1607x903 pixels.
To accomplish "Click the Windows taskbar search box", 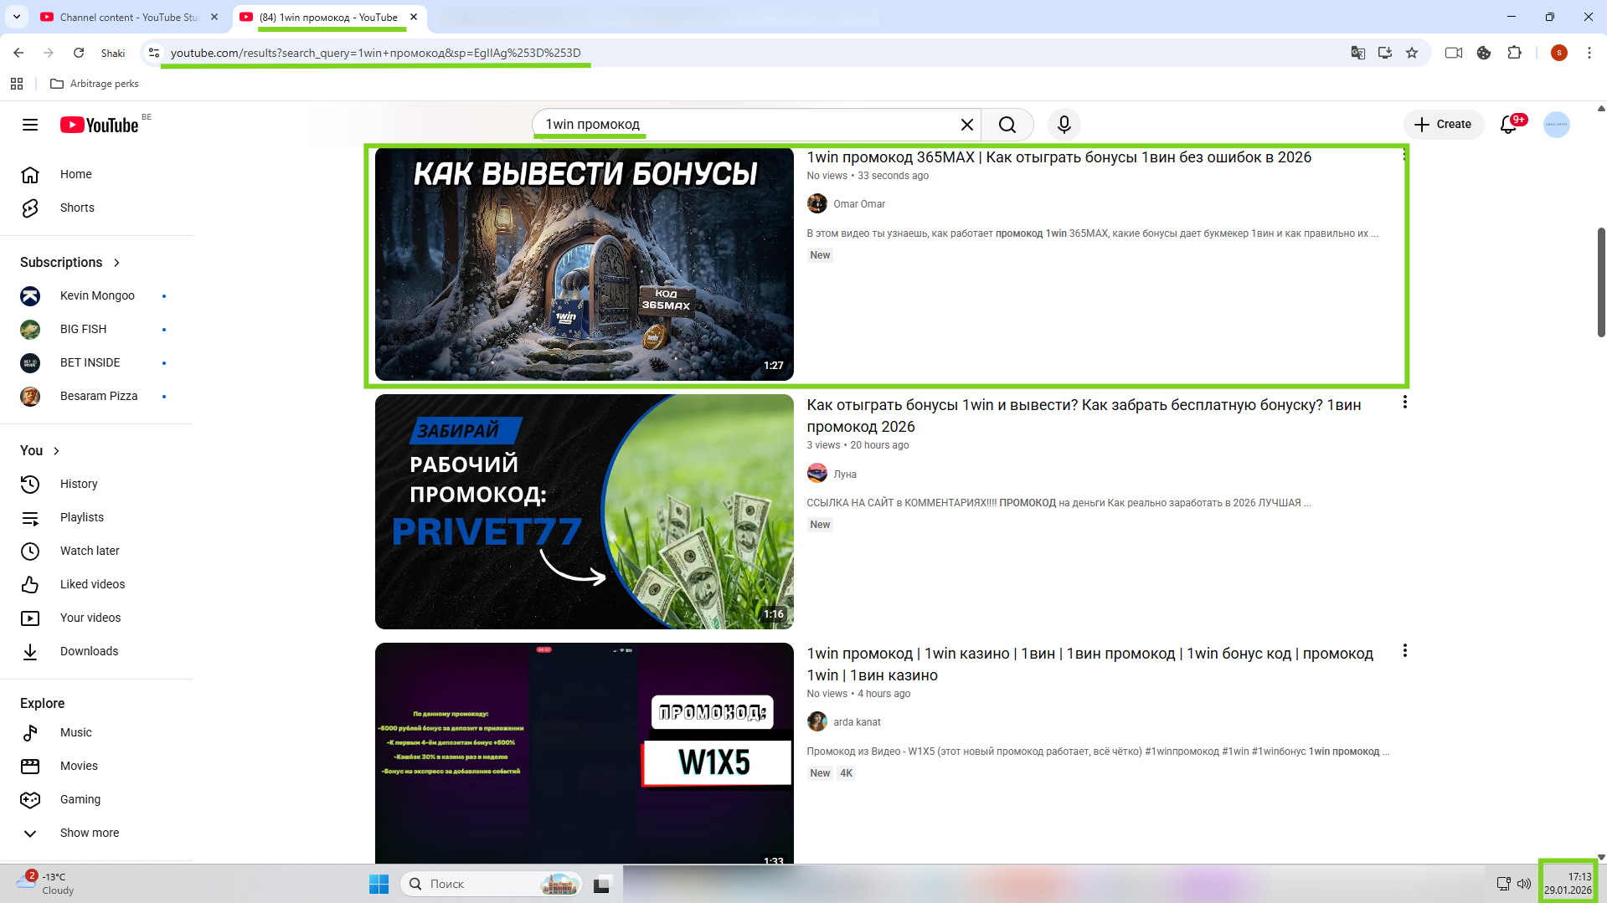I will pos(491,884).
